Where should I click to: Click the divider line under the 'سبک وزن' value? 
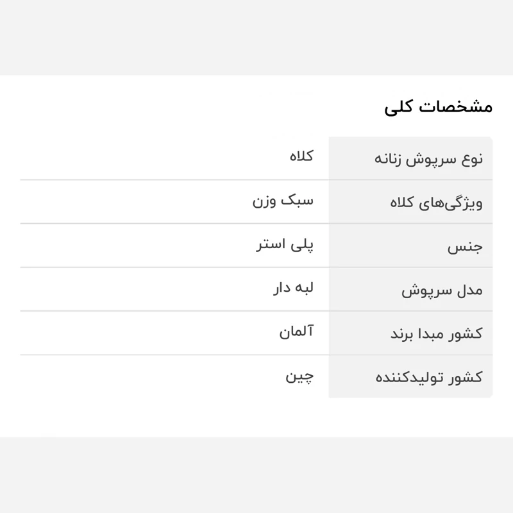tap(173, 224)
